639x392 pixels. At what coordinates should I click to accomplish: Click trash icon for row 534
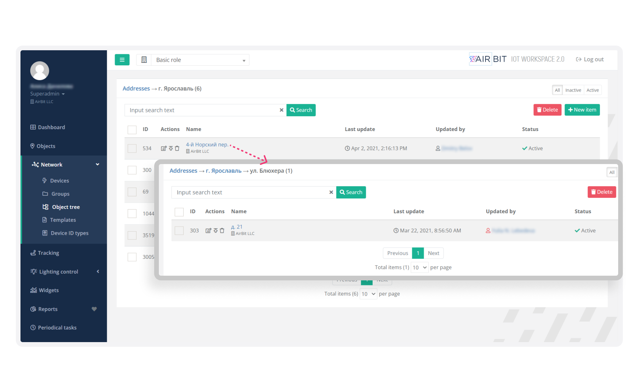point(177,148)
